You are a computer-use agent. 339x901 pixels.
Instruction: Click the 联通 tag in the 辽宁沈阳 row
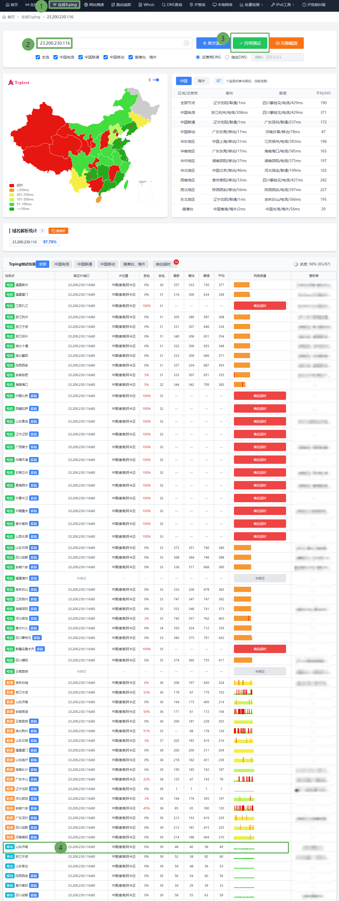click(x=9, y=789)
